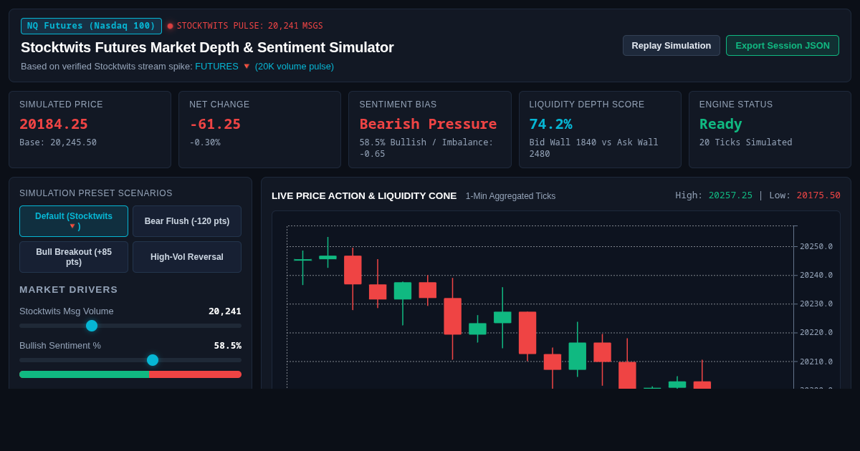
Task: Click the Bullish Sentiment value 58.5%
Action: 228,346
